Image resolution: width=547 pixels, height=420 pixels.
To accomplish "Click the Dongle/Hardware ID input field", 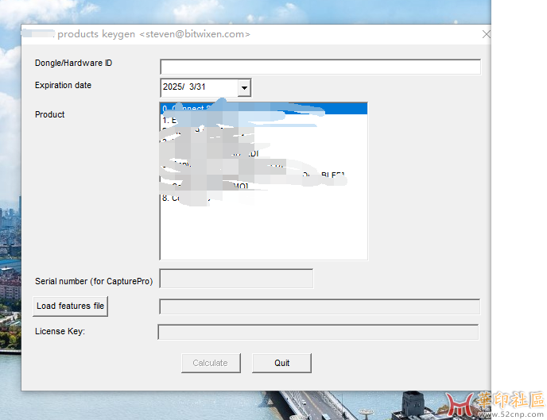I will click(x=320, y=67).
